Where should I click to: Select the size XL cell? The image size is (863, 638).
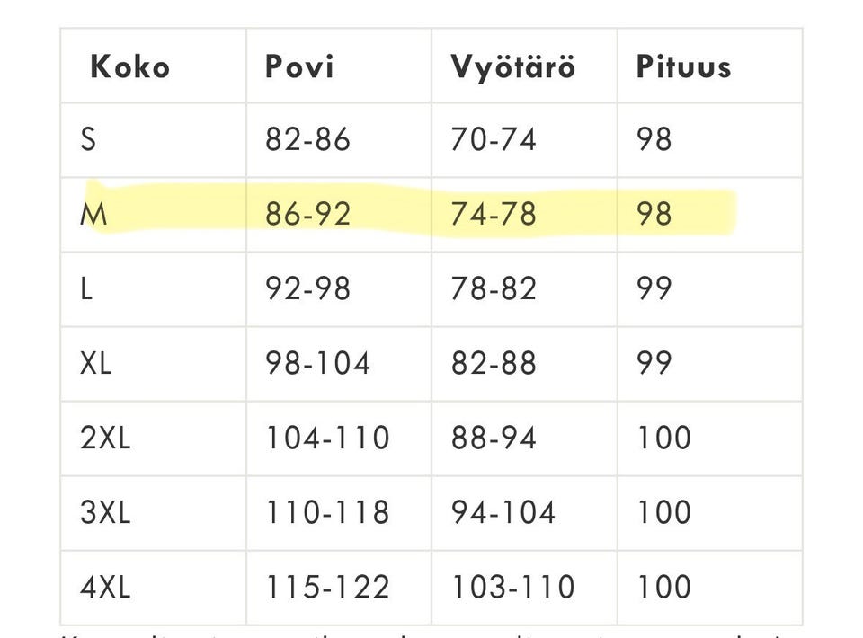pyautogui.click(x=96, y=363)
